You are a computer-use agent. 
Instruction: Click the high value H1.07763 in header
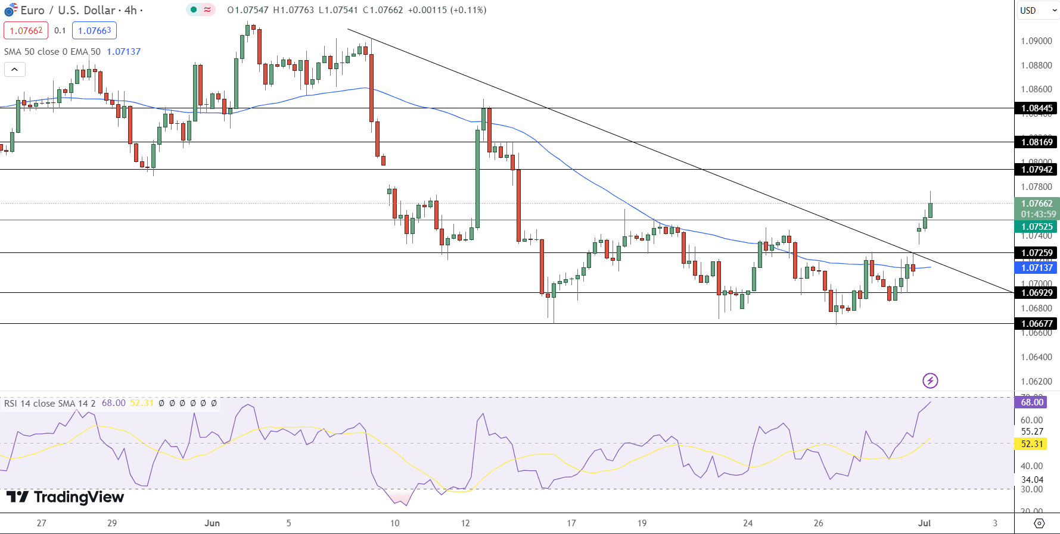coord(293,10)
